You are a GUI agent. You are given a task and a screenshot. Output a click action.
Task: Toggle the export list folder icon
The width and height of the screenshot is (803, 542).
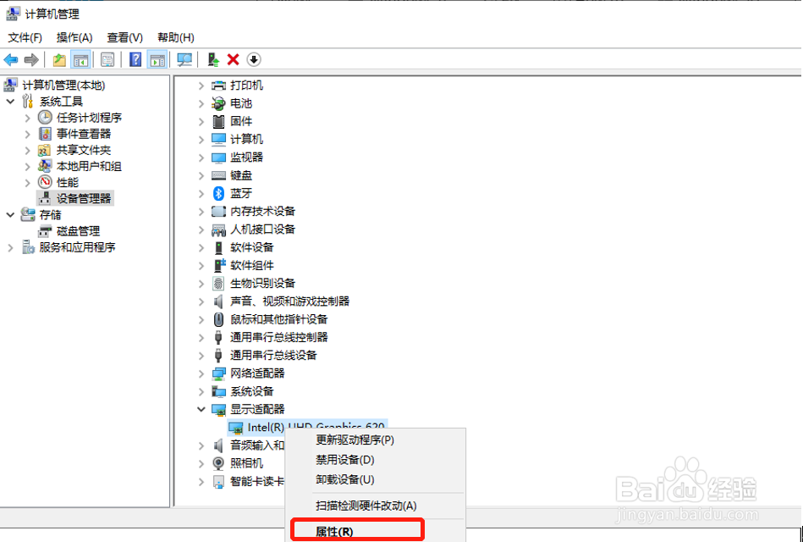(58, 59)
